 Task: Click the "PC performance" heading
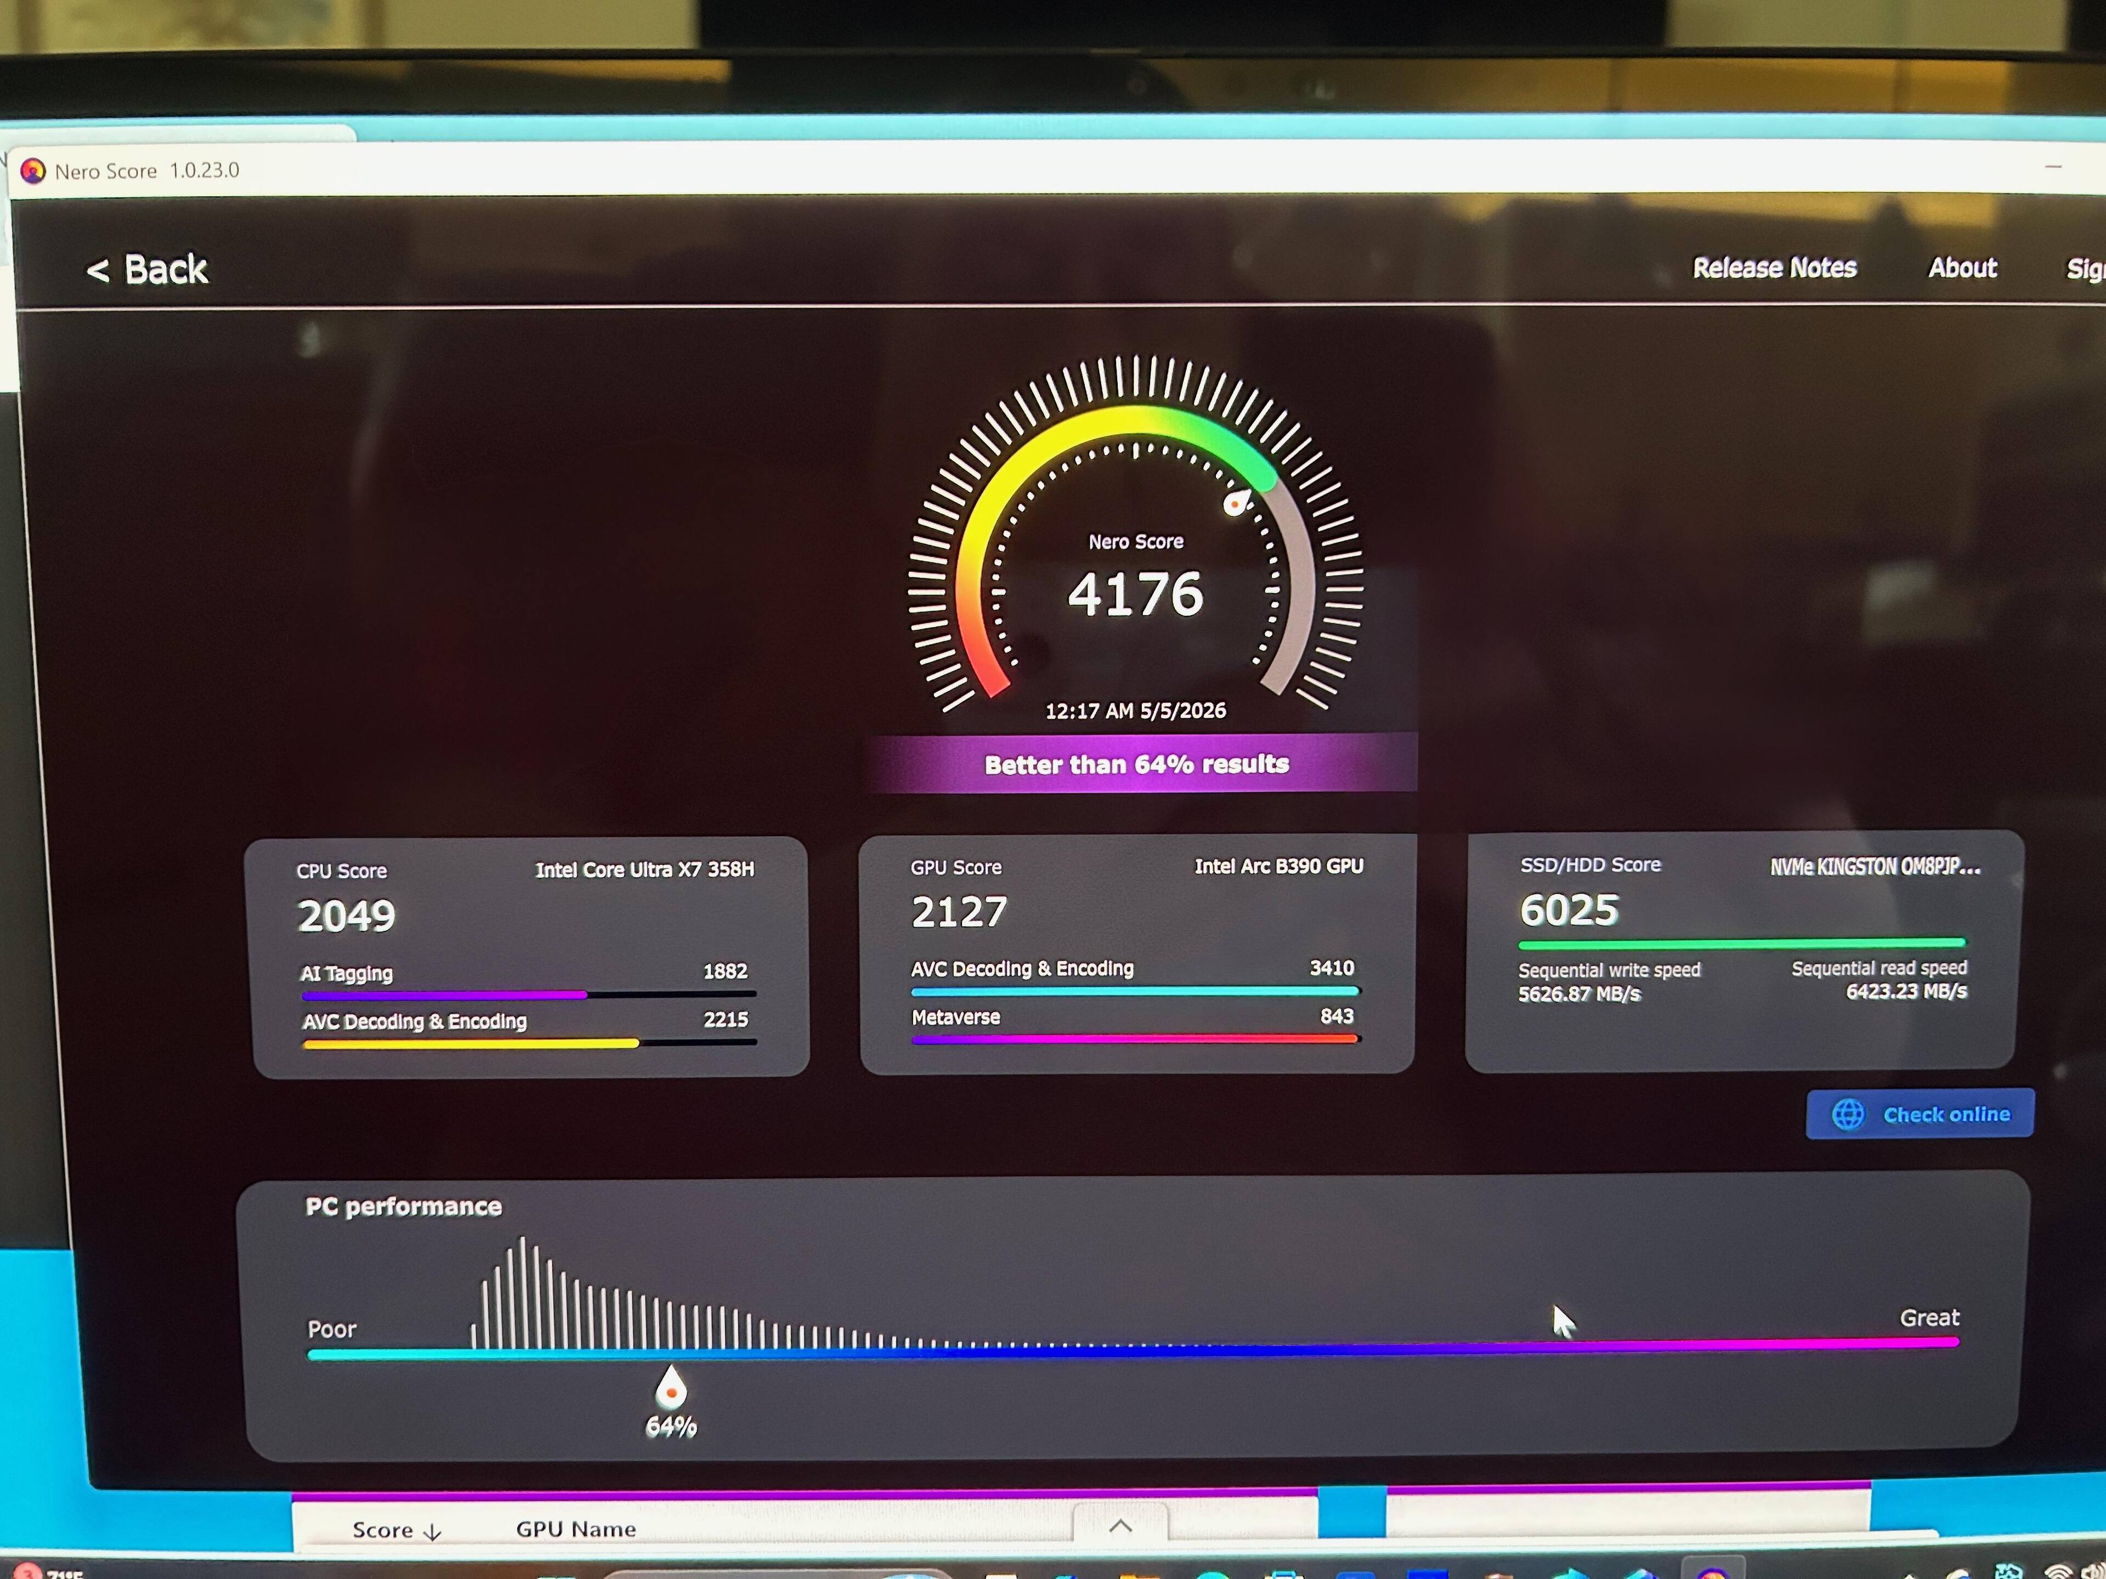[404, 1206]
